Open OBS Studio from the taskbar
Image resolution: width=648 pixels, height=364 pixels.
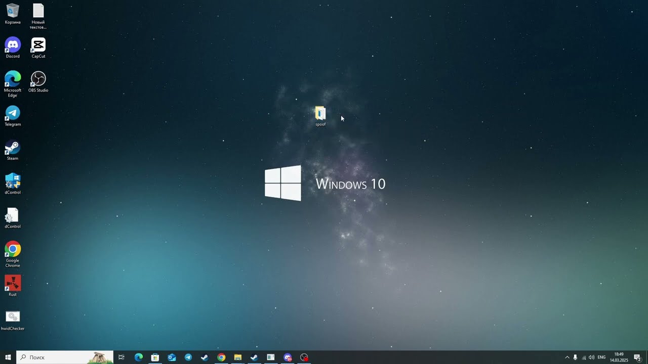click(304, 357)
